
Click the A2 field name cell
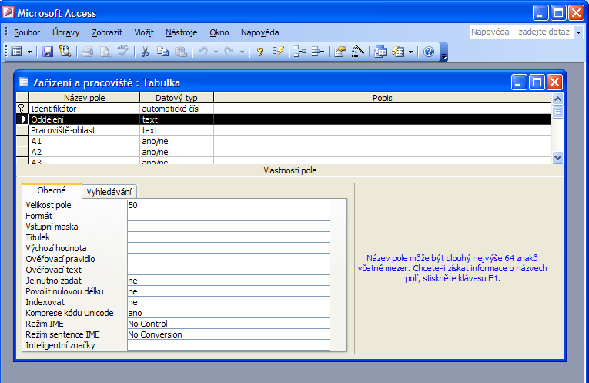point(84,152)
